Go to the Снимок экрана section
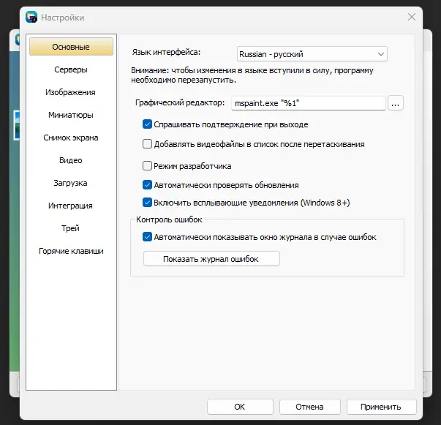This screenshot has width=441, height=425. pos(71,138)
